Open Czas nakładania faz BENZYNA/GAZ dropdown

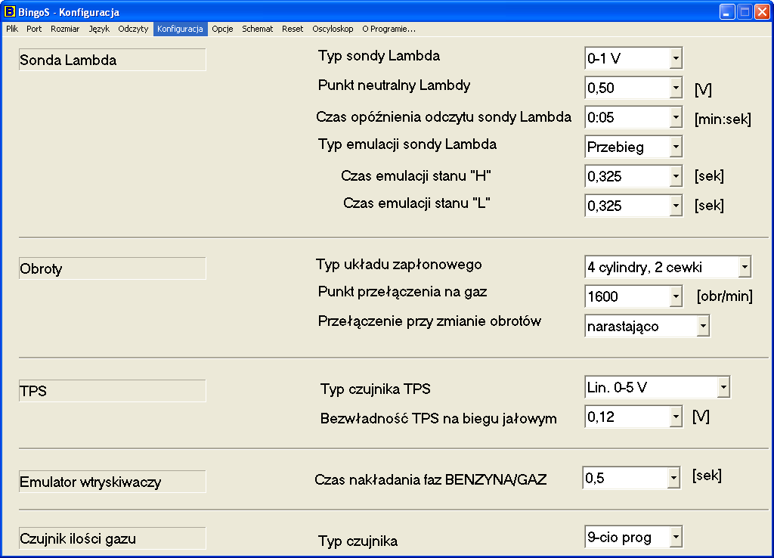[673, 478]
